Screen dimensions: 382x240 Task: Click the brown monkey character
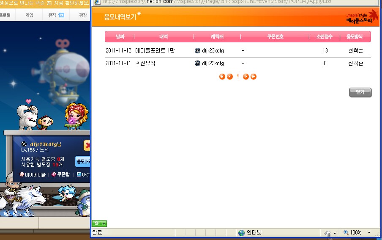46,122
